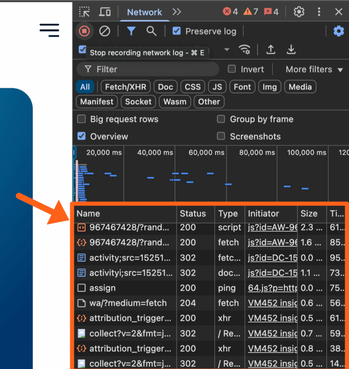This screenshot has height=369, width=349.
Task: Expand the hidden DevTools panel tabs chevron
Action: [x=176, y=12]
